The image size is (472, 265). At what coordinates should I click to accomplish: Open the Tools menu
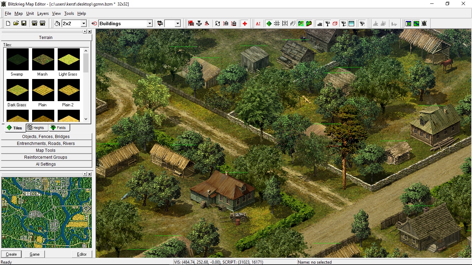69,13
